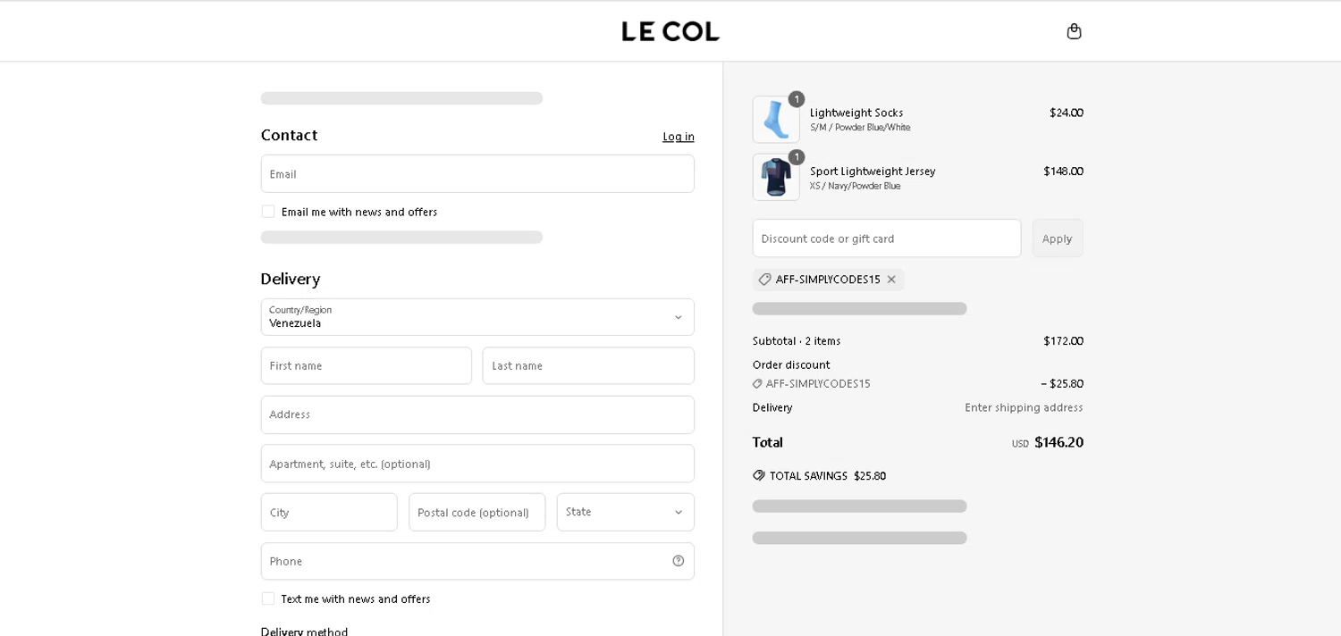
Task: Click the $172.00 subtotal amount
Action: (x=1063, y=340)
